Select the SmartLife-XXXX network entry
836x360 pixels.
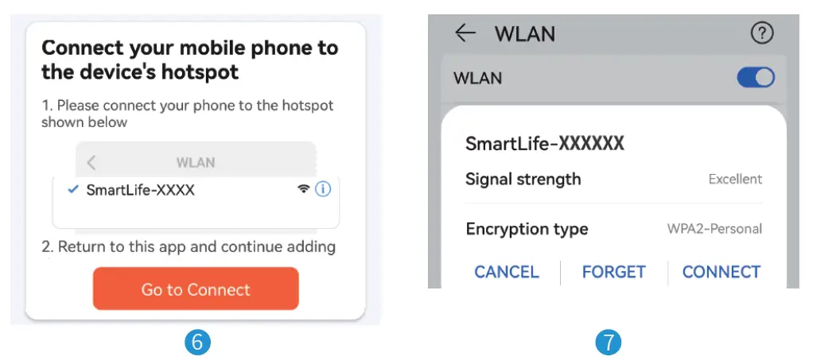141,190
